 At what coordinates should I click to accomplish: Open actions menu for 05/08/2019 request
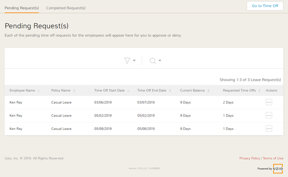pyautogui.click(x=269, y=129)
